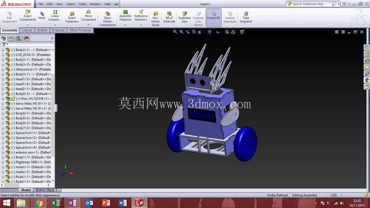Click Edit Appearance color ball icon
The image size is (370, 208).
tap(227, 32)
